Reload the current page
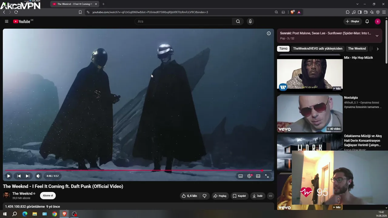This screenshot has height=218, width=388. click(x=16, y=12)
